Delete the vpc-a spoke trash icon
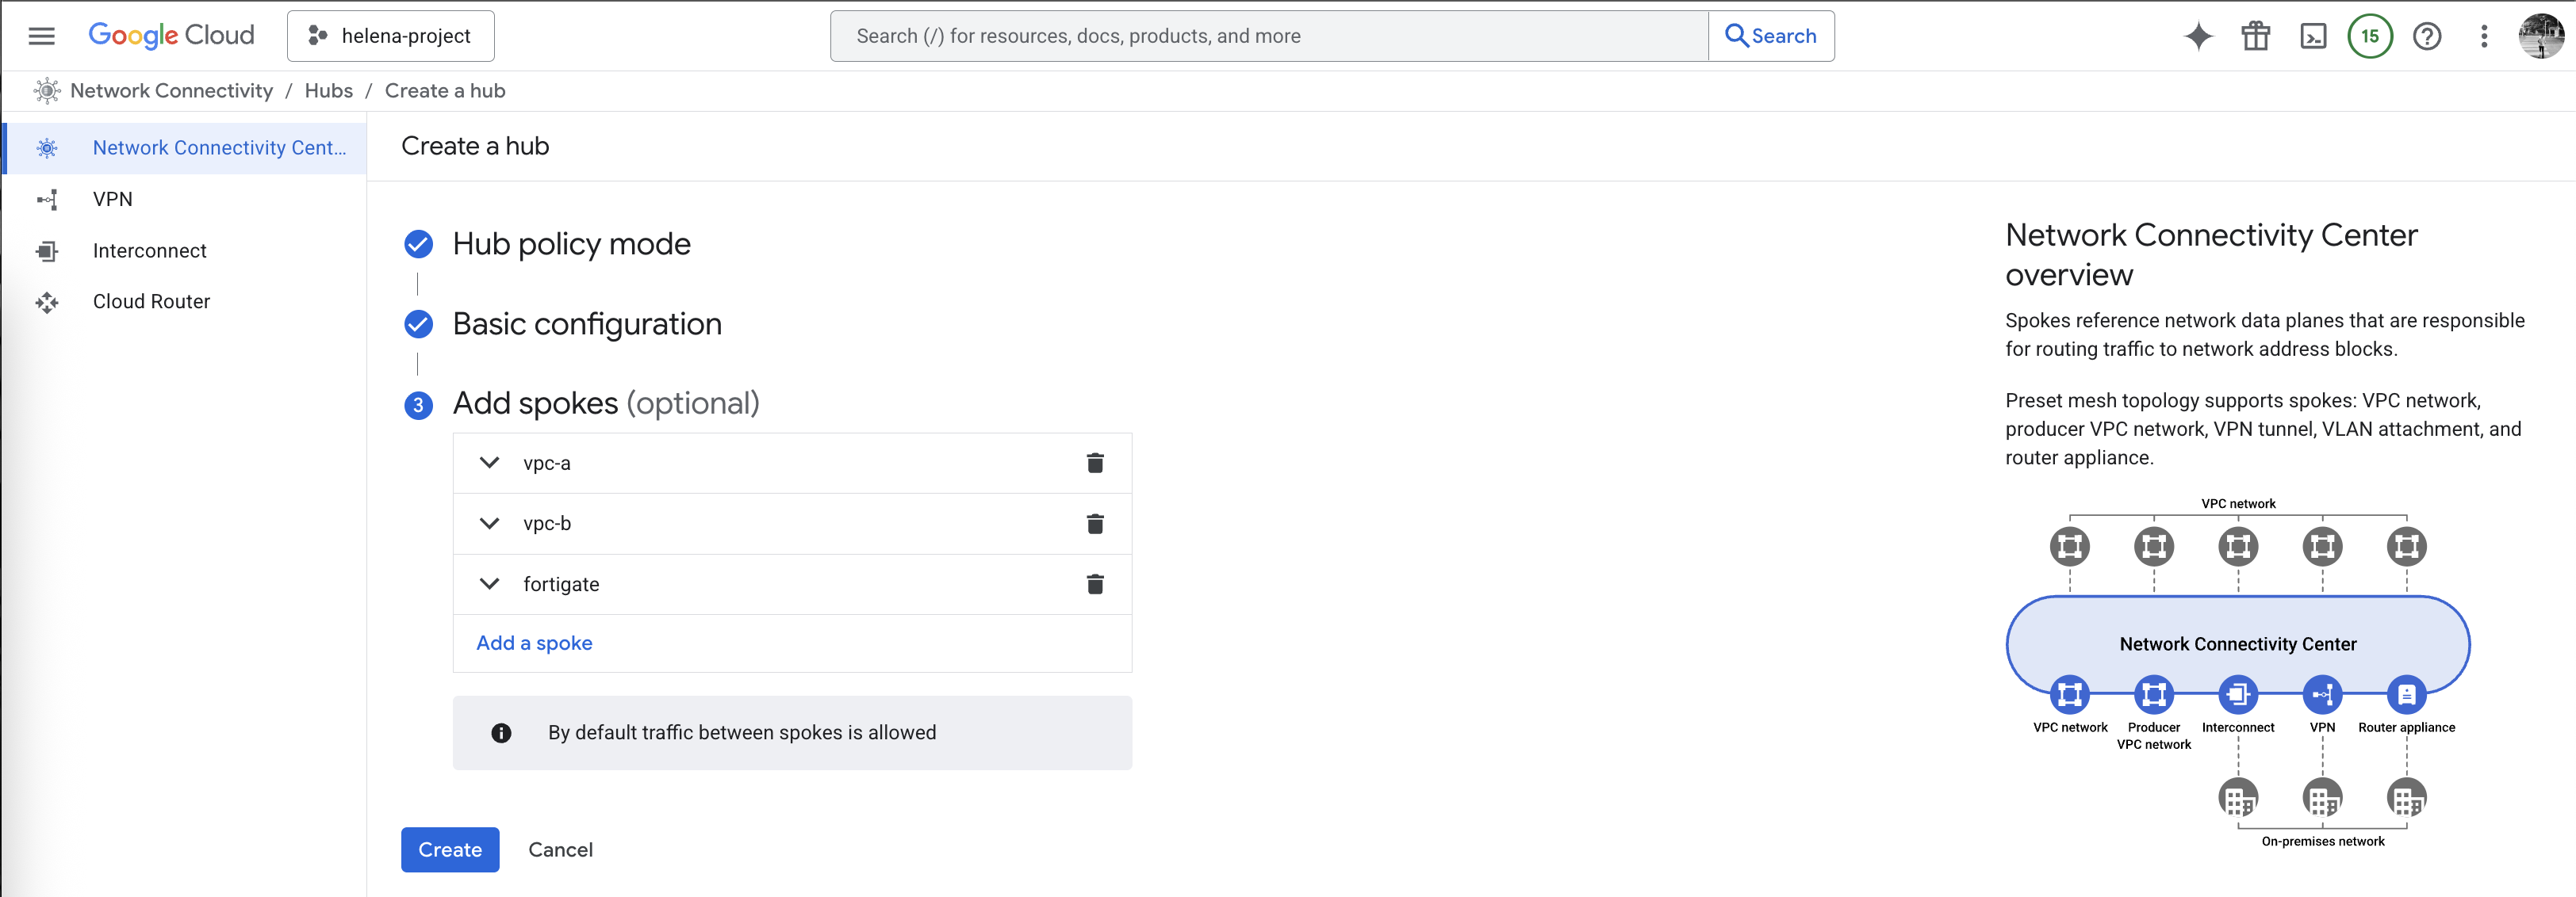 (1095, 463)
